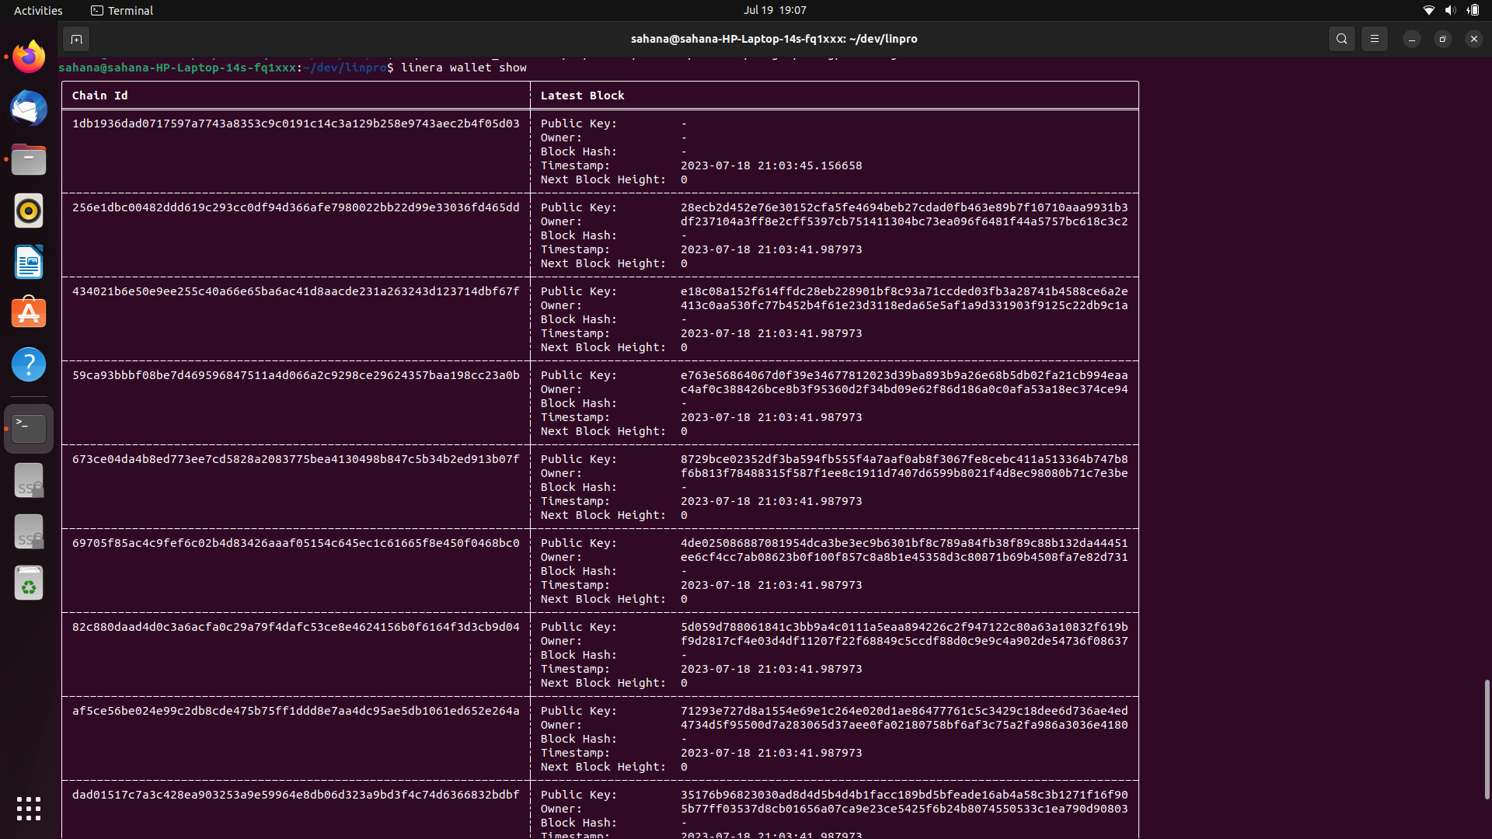This screenshot has width=1492, height=839.
Task: Show Applications grid button
Action: click(29, 809)
